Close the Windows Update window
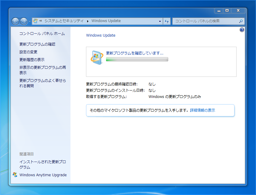The height and width of the screenshot is (195, 256). point(238,11)
